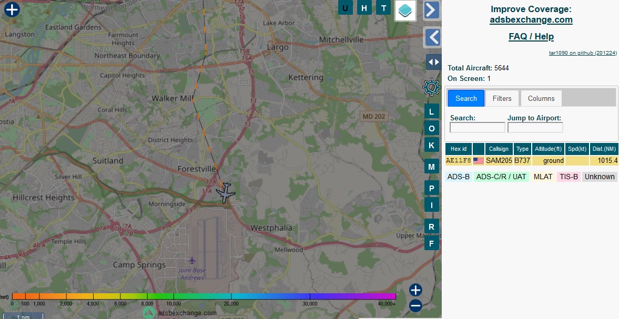Click the Forestville map label

[x=197, y=169]
